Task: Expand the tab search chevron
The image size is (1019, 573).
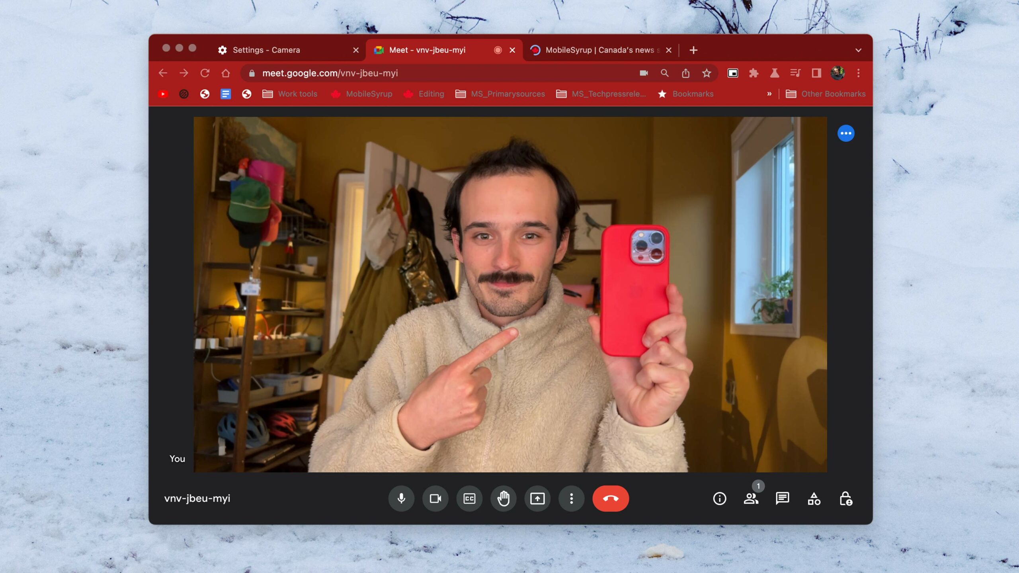Action: tap(858, 50)
